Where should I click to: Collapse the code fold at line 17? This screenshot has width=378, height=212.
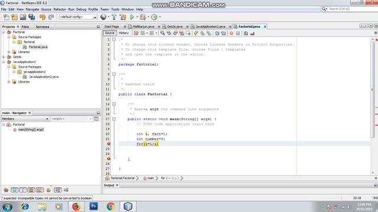tap(114, 119)
